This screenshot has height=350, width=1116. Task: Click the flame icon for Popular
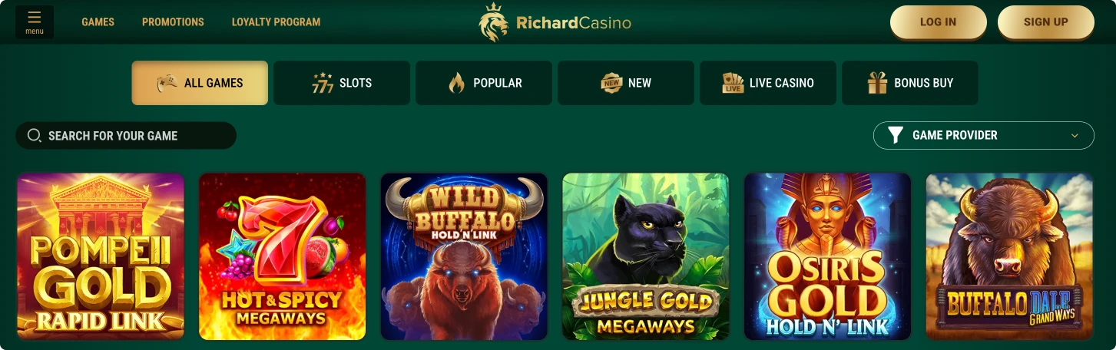(x=457, y=83)
